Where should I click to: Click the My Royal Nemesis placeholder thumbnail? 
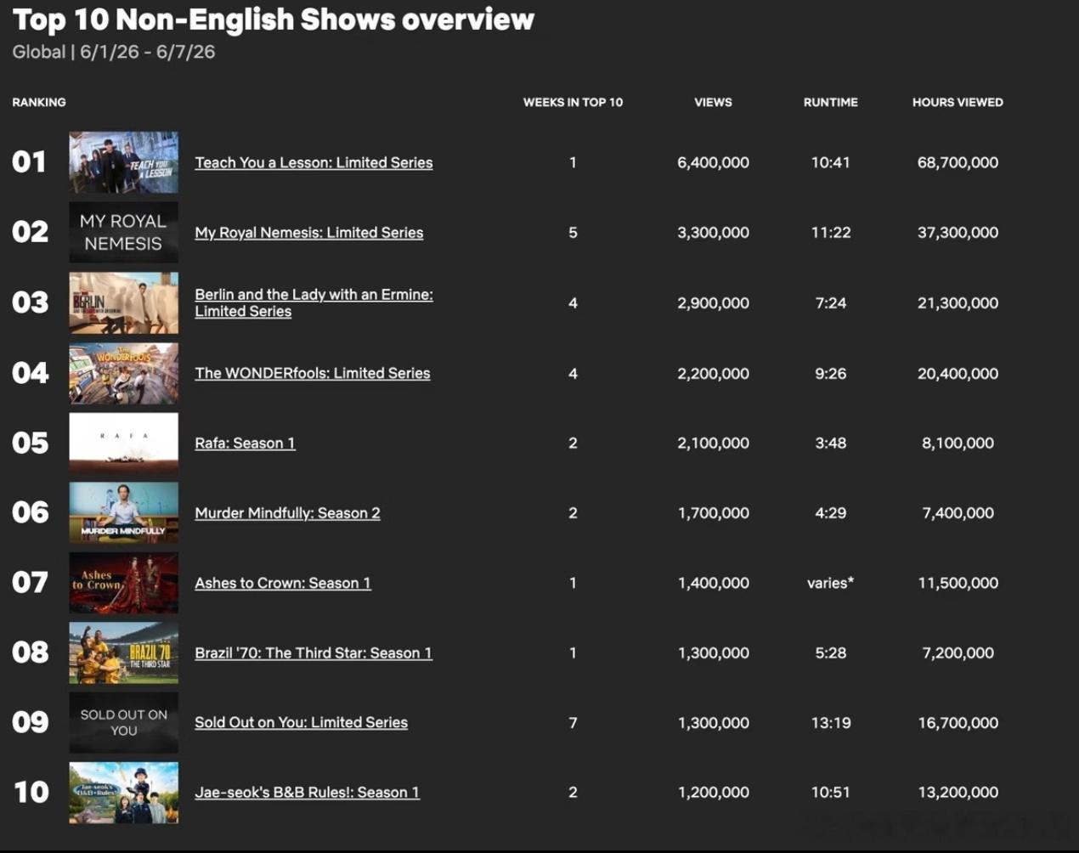(123, 232)
